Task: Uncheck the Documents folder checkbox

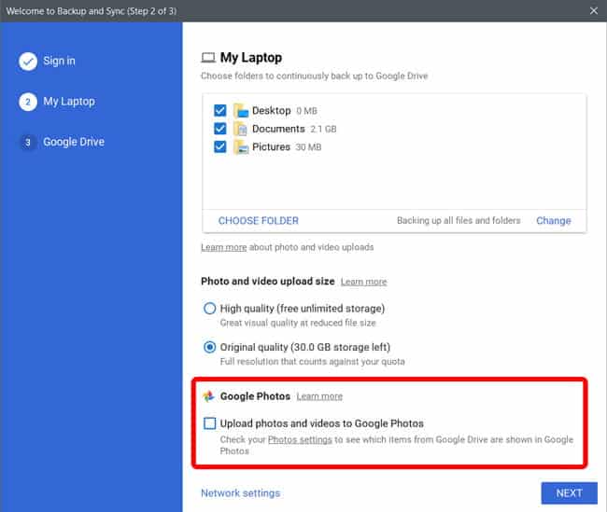Action: click(219, 129)
